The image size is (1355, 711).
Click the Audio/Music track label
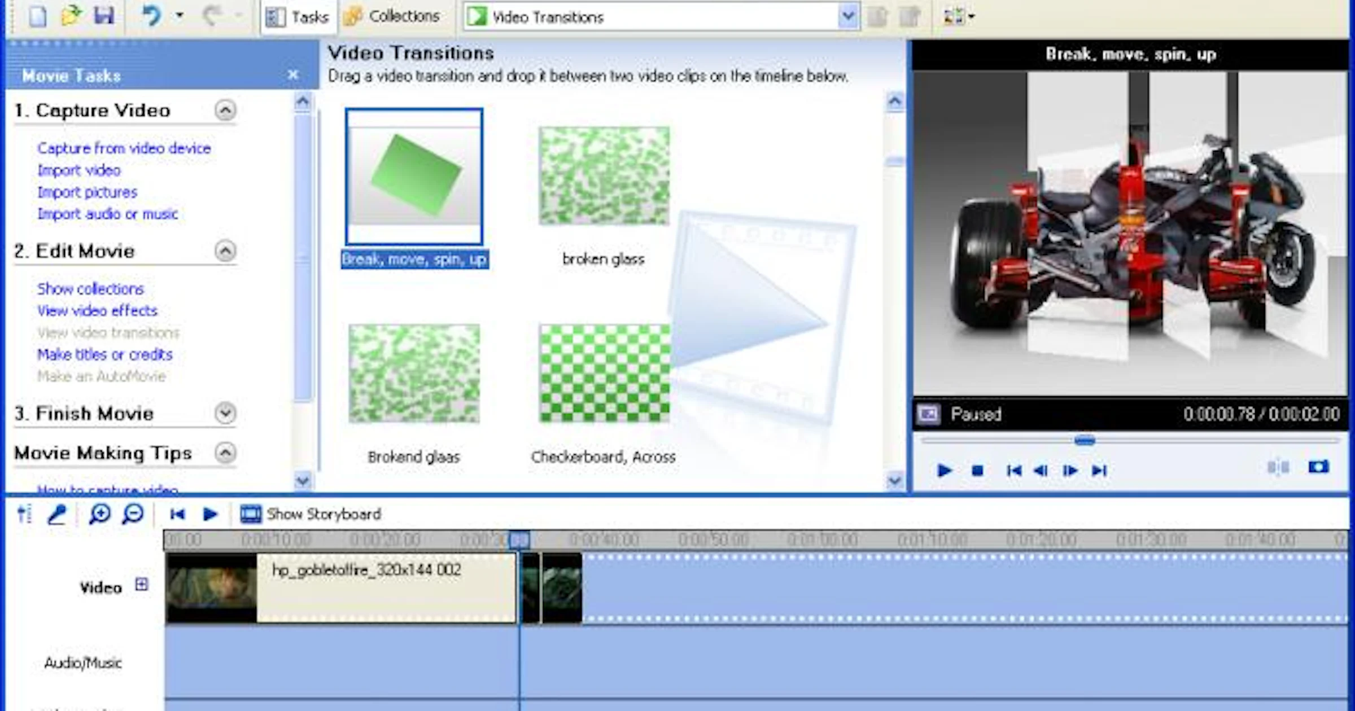pyautogui.click(x=83, y=663)
